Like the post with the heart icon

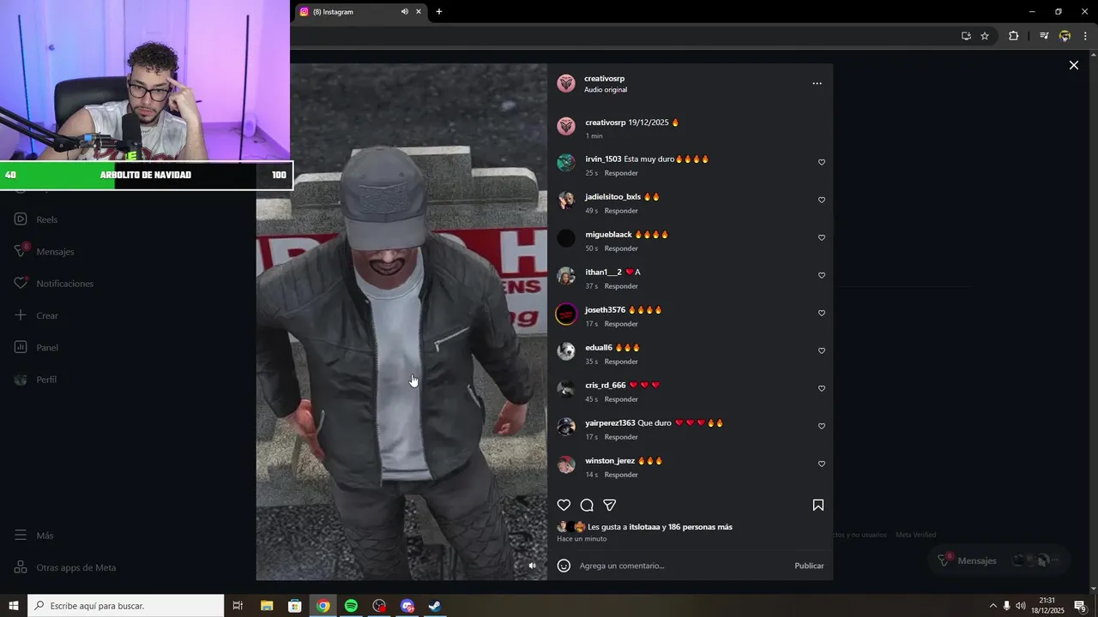(564, 506)
